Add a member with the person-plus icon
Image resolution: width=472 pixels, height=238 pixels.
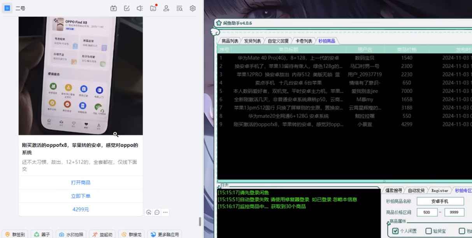tap(166, 8)
